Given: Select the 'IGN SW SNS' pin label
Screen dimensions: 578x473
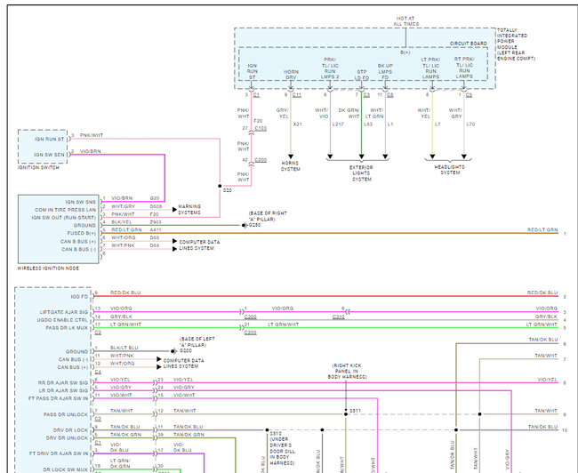Looking at the screenshot, I should (x=80, y=202).
